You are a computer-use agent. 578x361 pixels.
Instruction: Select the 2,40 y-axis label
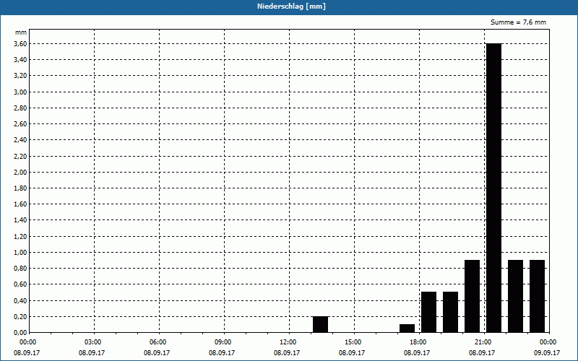pyautogui.click(x=20, y=140)
